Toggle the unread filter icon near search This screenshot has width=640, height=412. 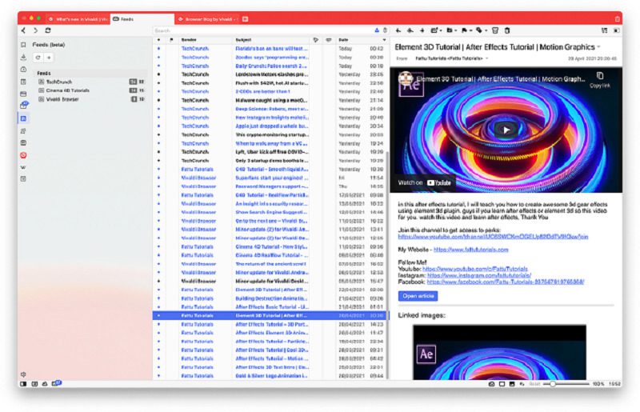point(376,30)
